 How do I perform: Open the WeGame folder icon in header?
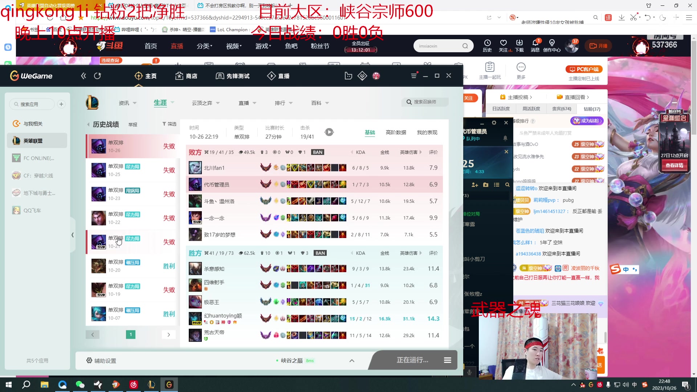click(348, 76)
